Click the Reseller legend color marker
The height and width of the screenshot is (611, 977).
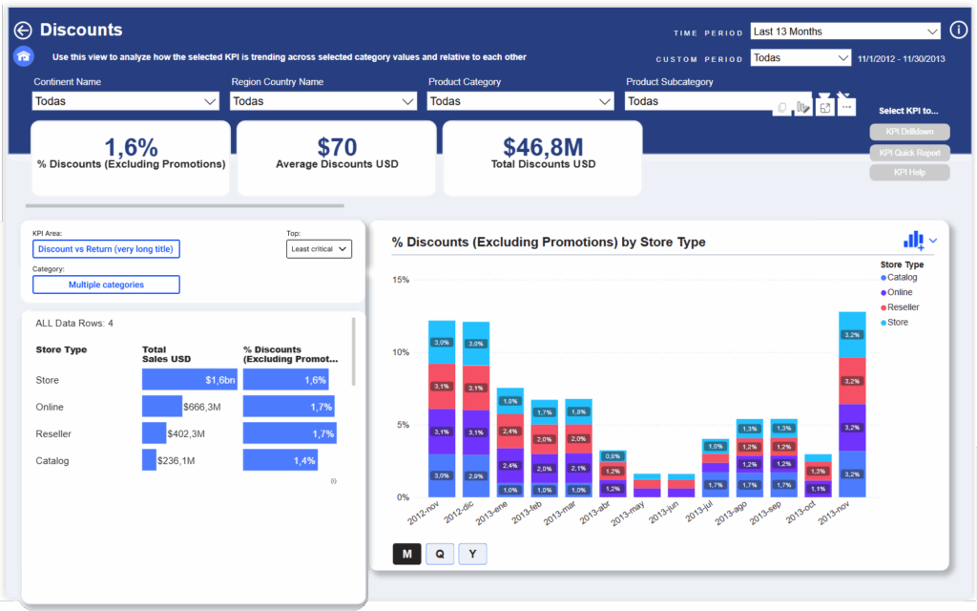(883, 307)
